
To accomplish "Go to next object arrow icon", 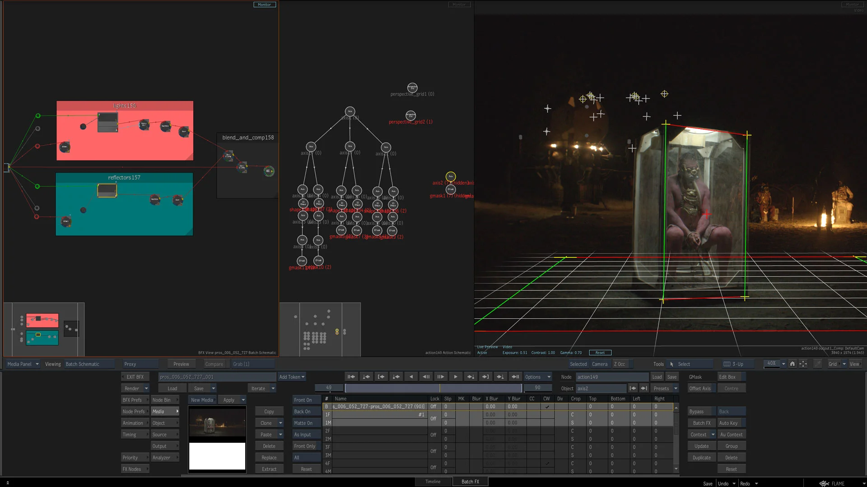I will point(644,389).
